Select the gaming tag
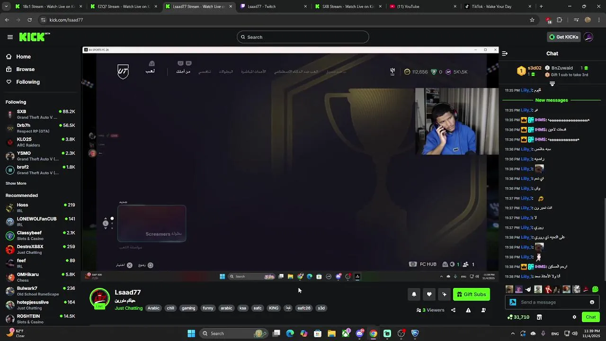Viewport: 606px width, 341px height. pos(188,308)
